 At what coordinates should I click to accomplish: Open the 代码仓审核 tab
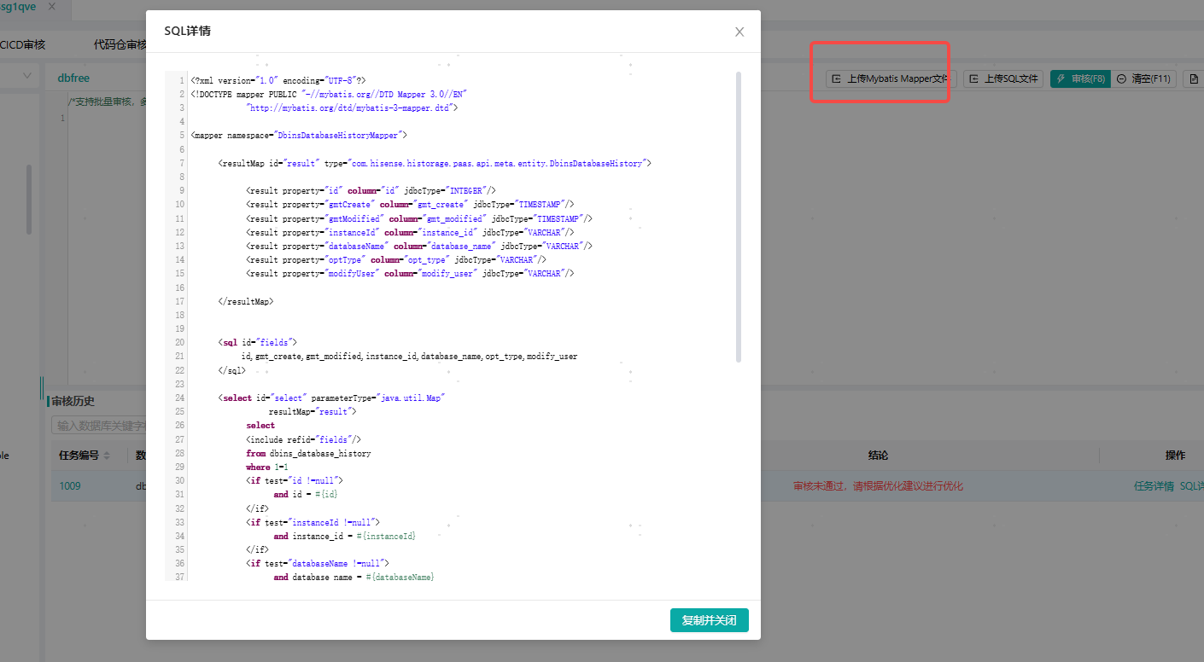(x=120, y=44)
